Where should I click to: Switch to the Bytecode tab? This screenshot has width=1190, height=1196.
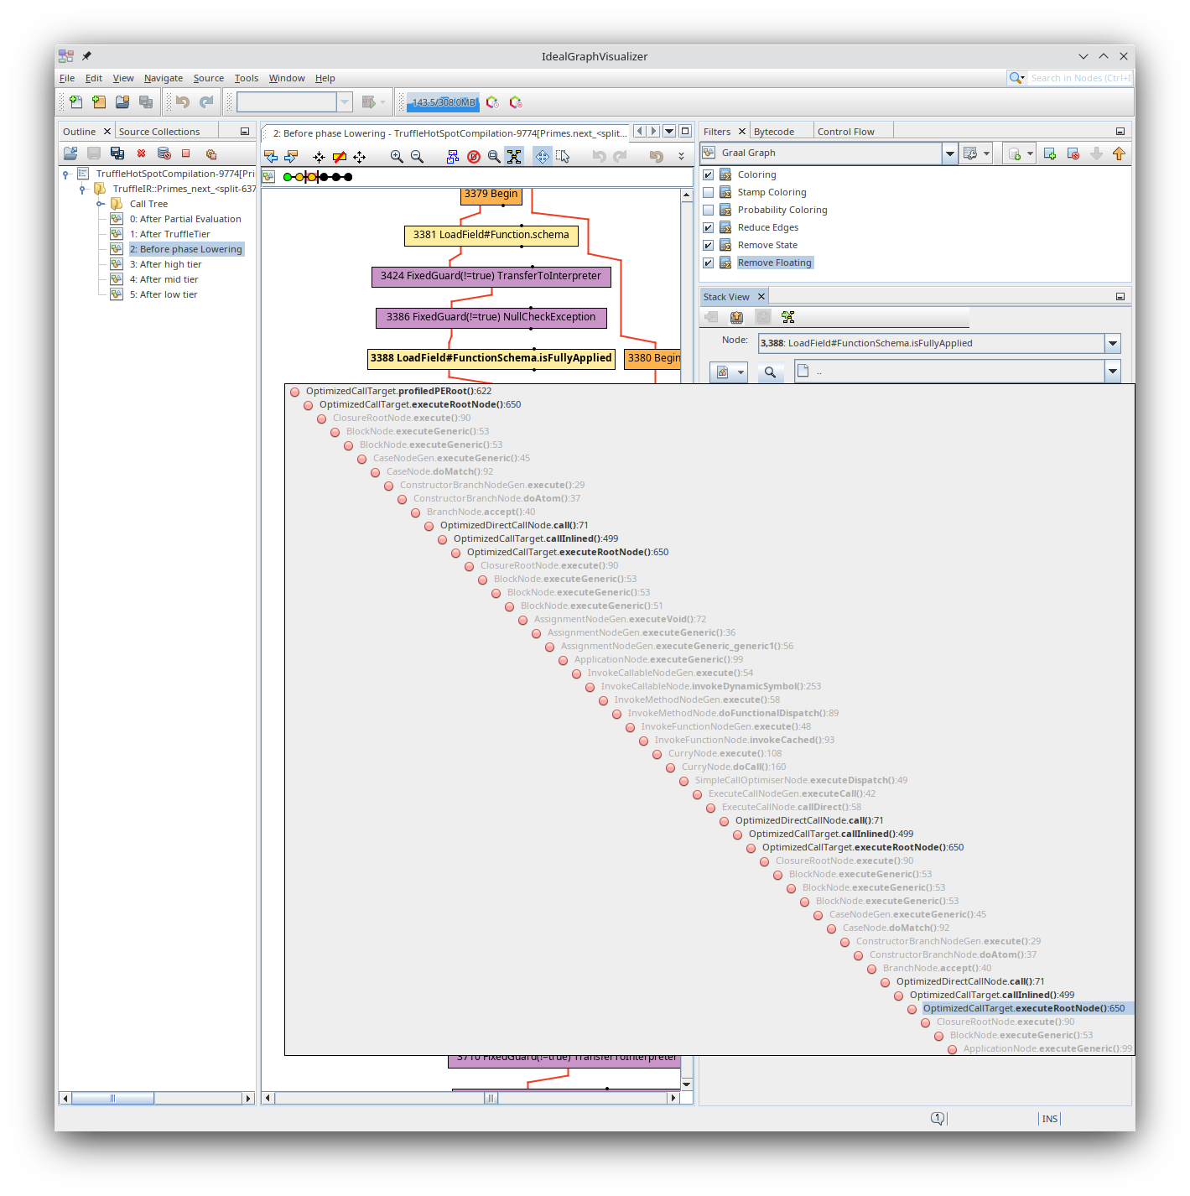774,132
